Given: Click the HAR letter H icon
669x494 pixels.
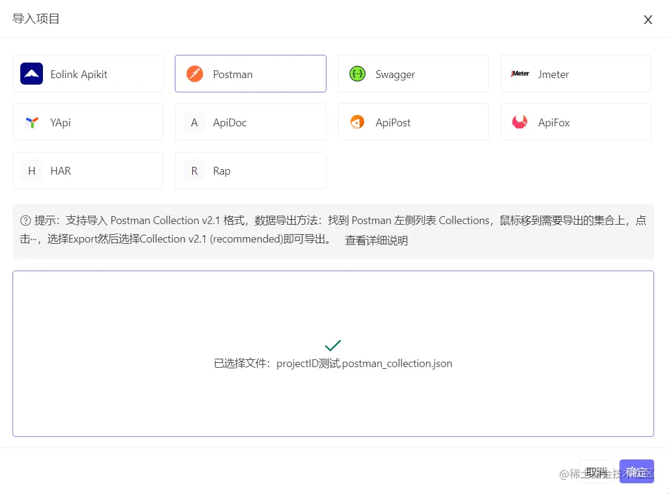Looking at the screenshot, I should (32, 171).
